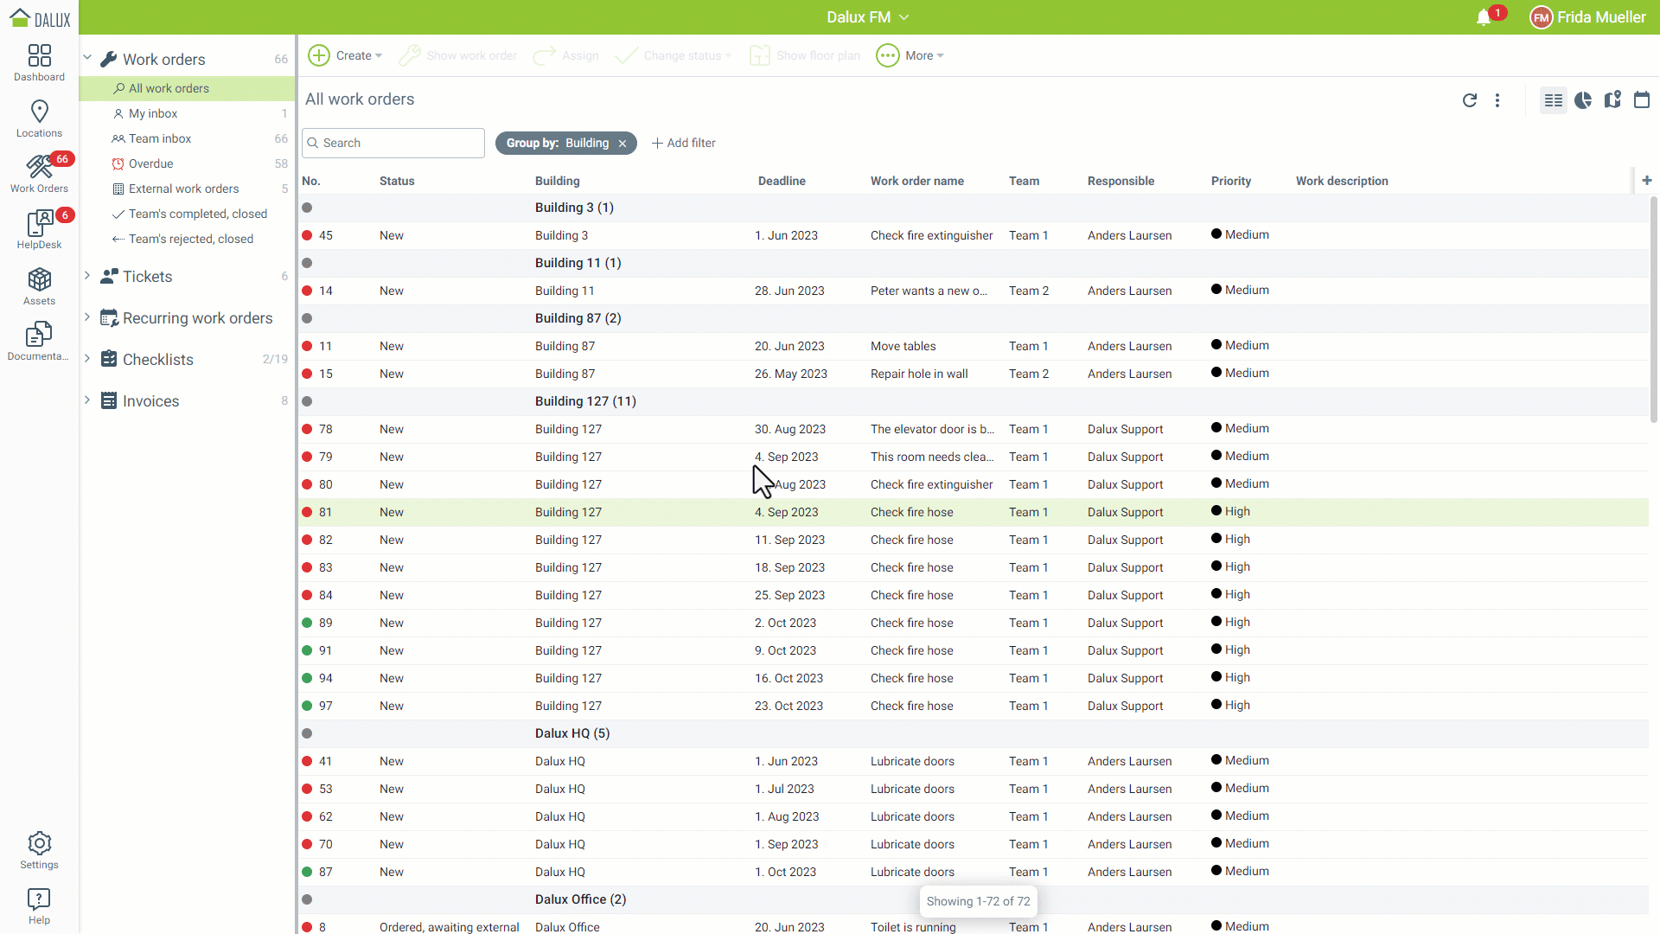Select Team inbox in the sidebar
The image size is (1660, 934).
coord(160,138)
